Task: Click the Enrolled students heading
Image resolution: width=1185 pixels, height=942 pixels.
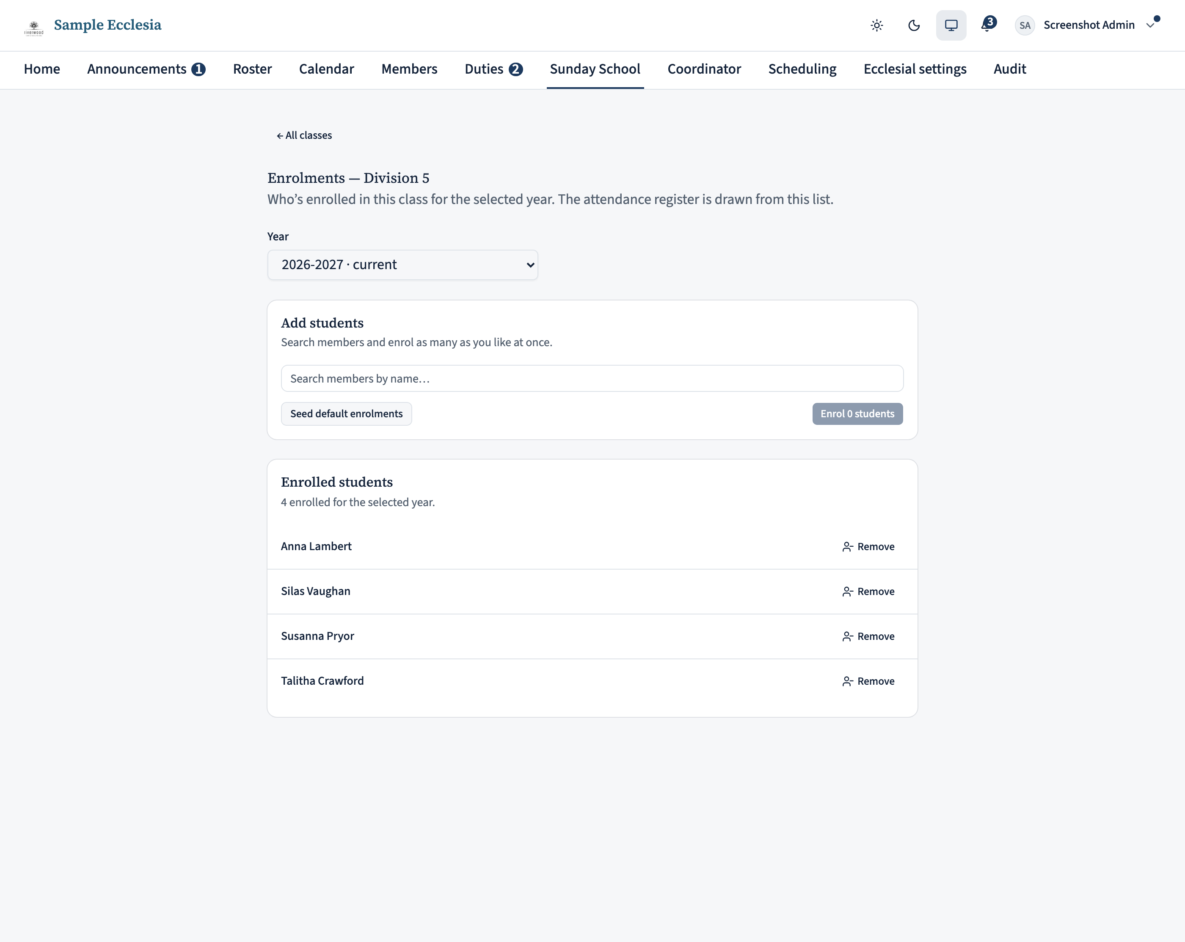Action: coord(337,482)
